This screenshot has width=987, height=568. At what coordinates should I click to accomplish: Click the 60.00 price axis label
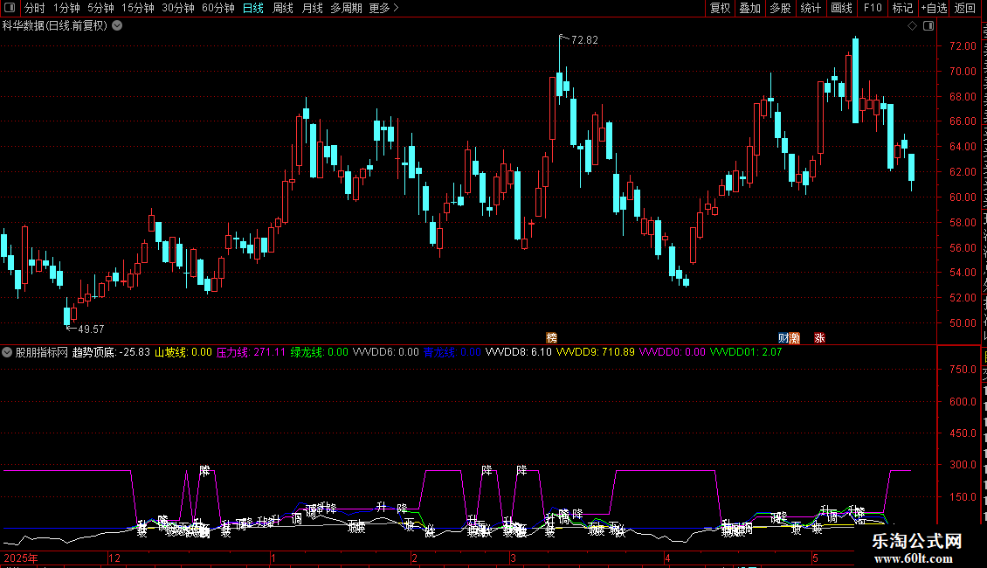963,197
